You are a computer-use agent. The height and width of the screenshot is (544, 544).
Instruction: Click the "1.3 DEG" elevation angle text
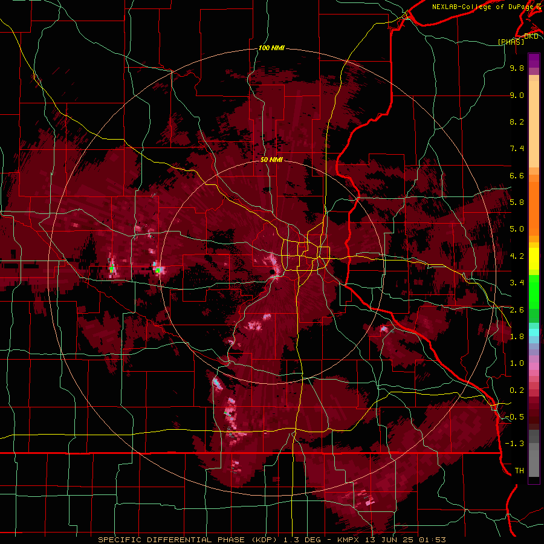click(x=301, y=540)
